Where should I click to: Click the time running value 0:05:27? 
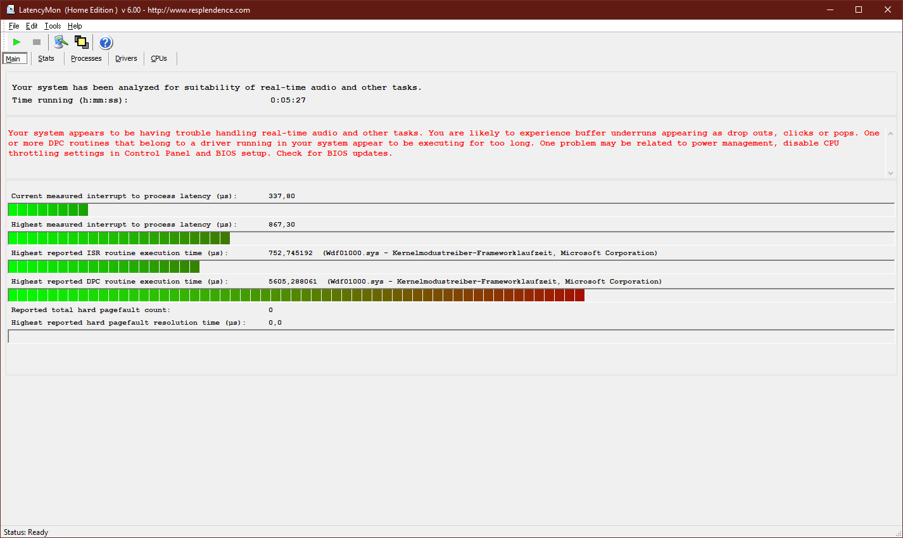pyautogui.click(x=288, y=100)
